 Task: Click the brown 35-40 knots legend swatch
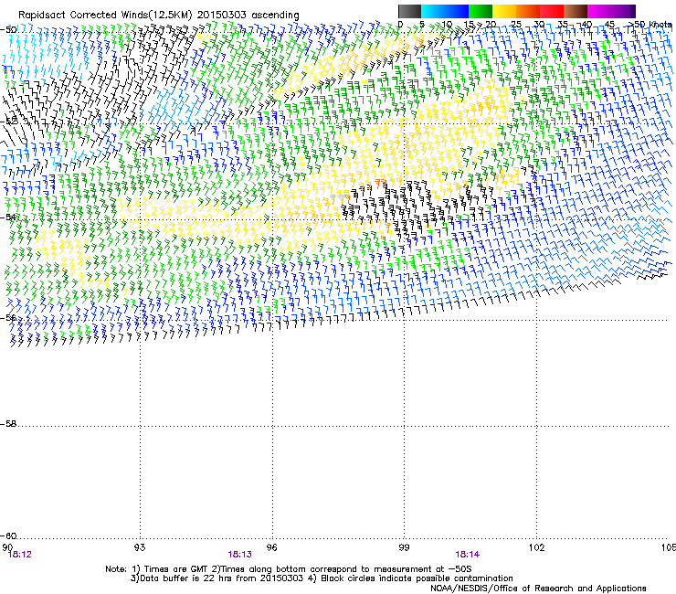(576, 11)
